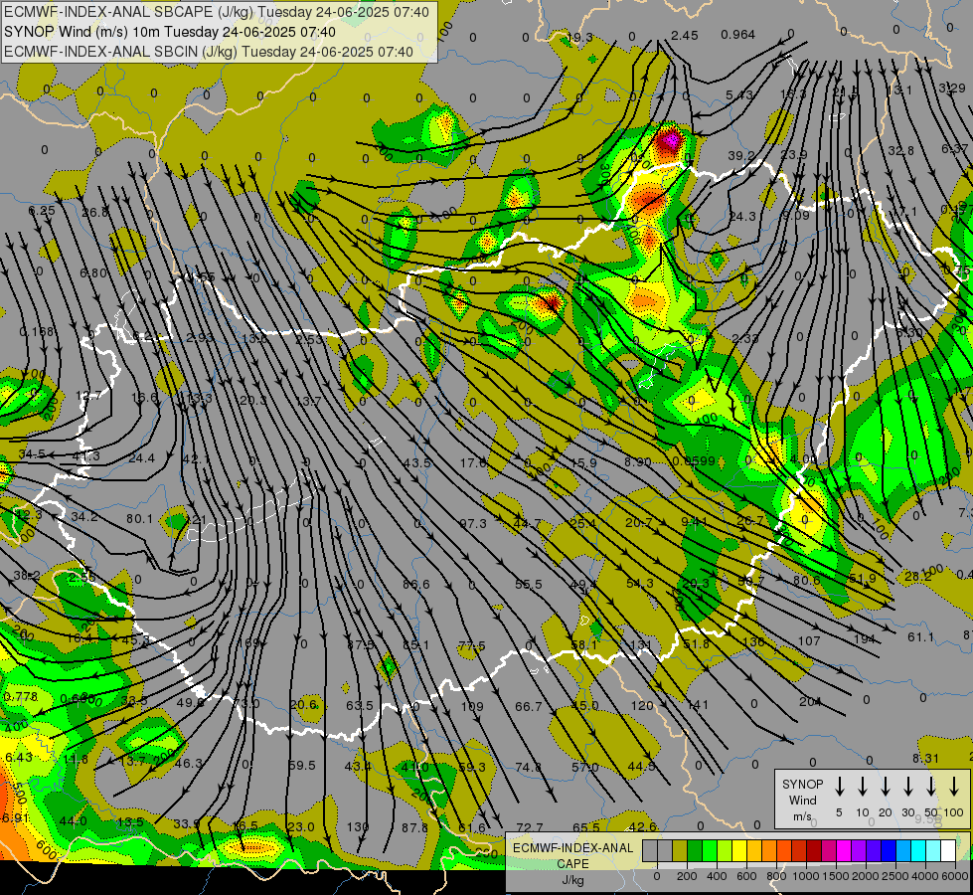
Task: Click the 5 m/s wind arrow in legend
Action: (x=840, y=787)
